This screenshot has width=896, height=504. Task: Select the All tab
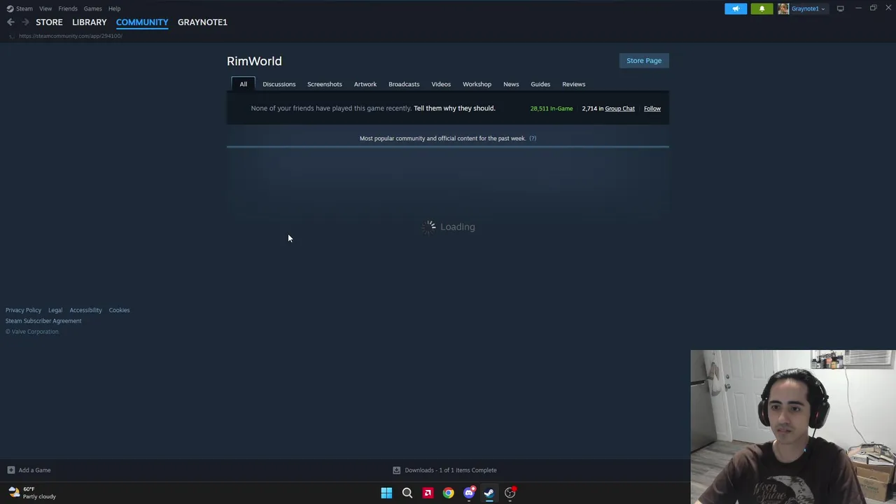(244, 84)
